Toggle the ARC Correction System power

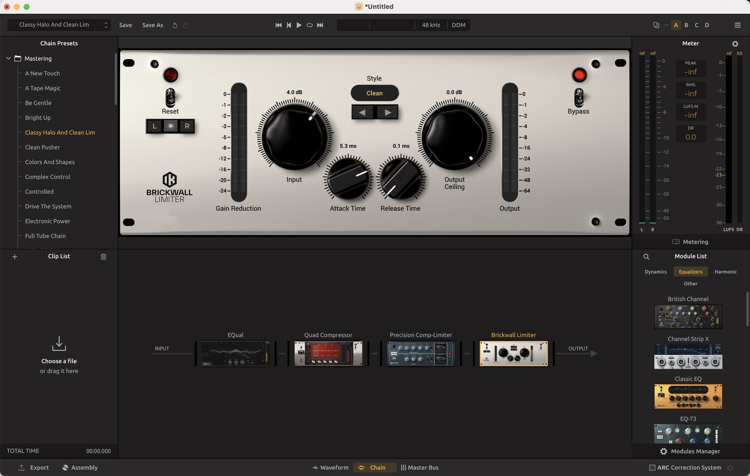tap(730, 467)
